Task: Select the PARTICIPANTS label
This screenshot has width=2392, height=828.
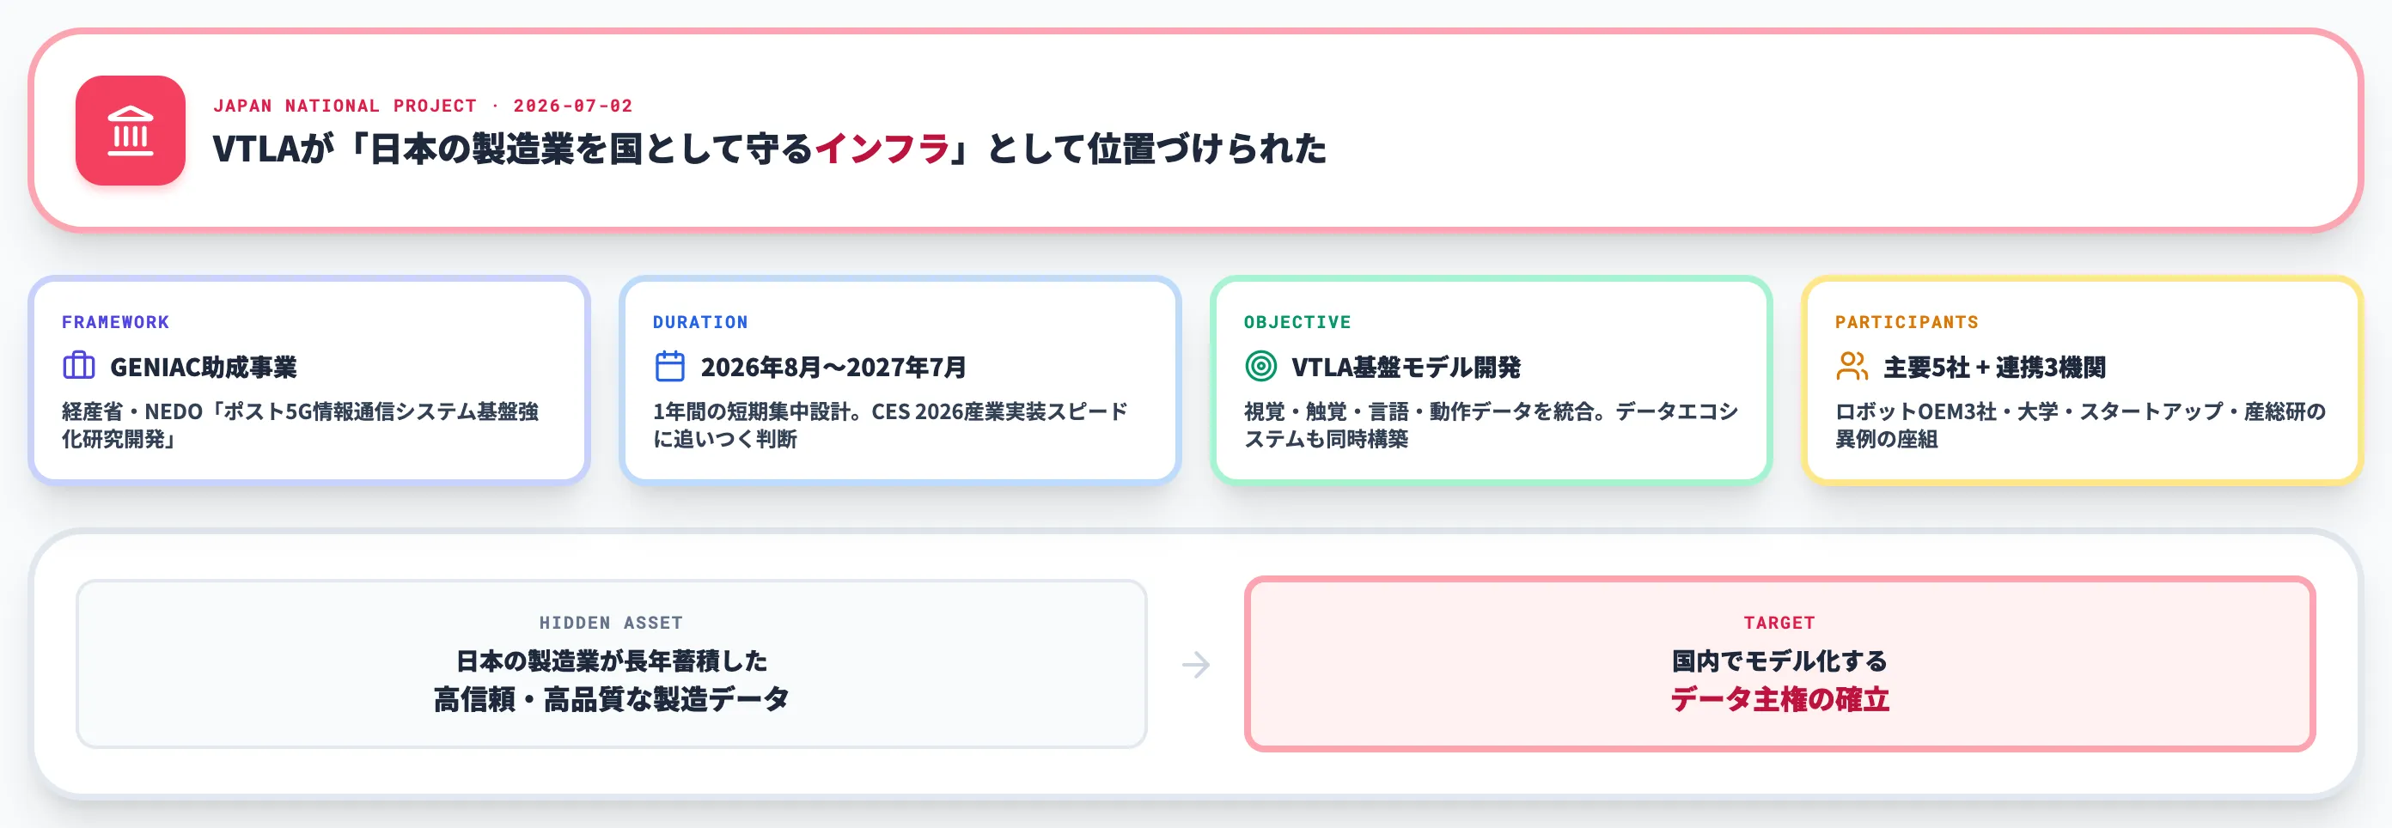Action: pos(1907,322)
